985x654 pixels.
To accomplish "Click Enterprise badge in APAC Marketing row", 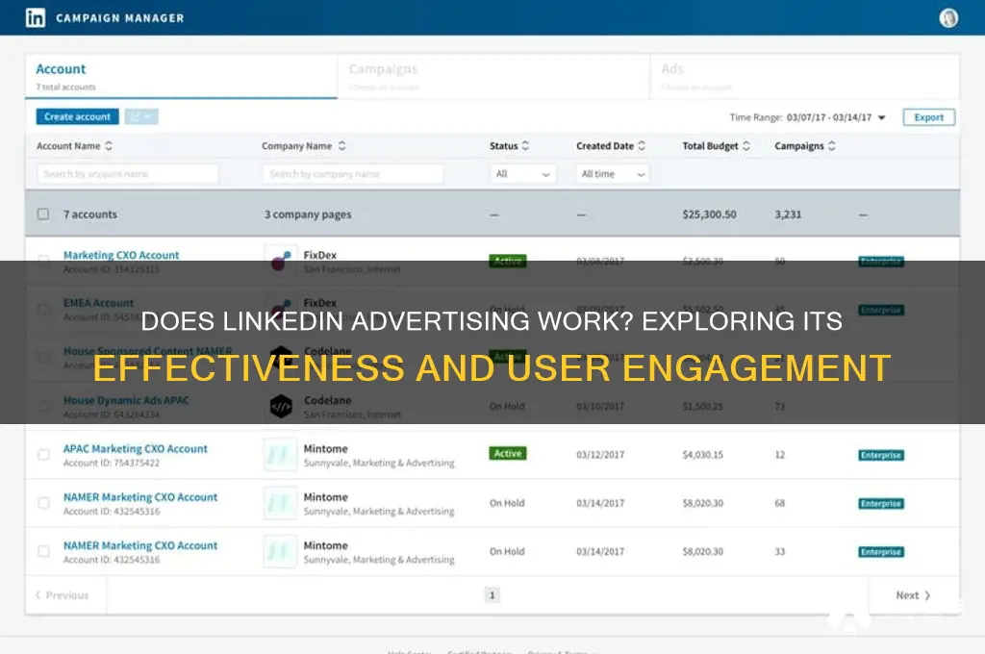I will (881, 455).
